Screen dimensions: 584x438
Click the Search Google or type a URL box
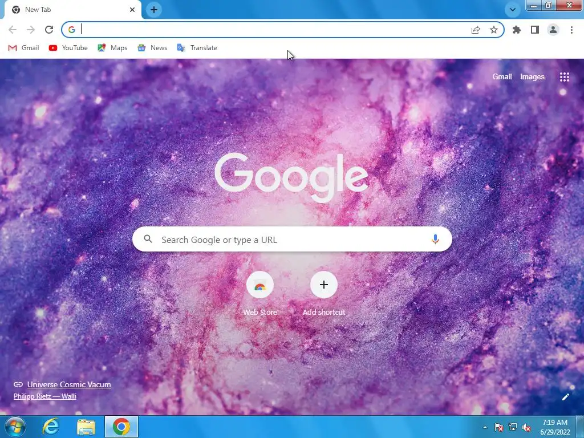(293, 240)
